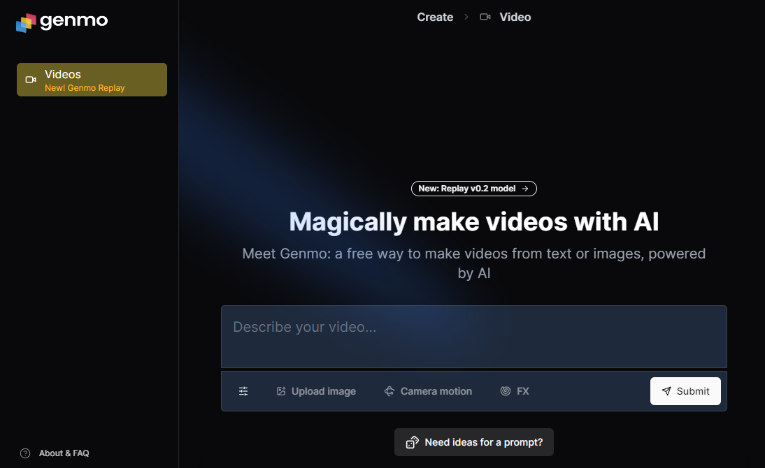
Task: Select the Video breadcrumb label
Action: point(515,17)
